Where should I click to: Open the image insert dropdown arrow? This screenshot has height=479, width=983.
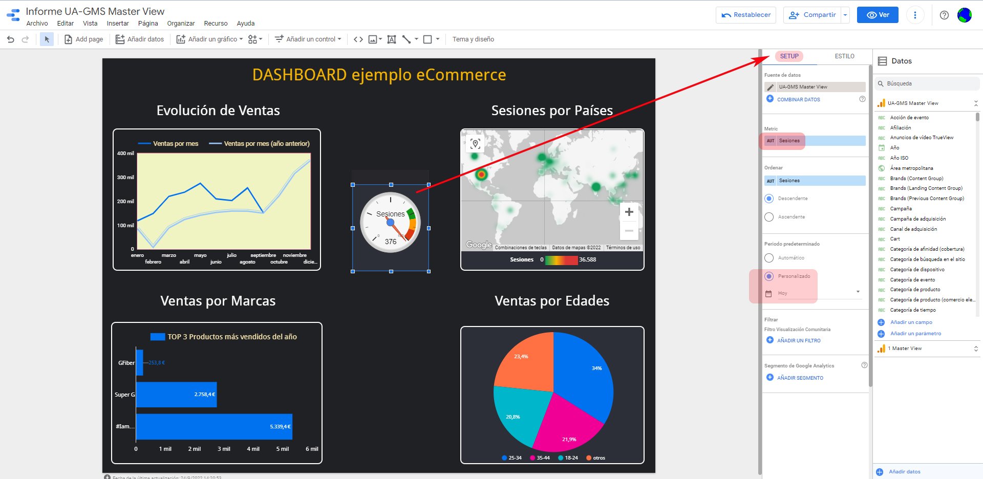[380, 39]
